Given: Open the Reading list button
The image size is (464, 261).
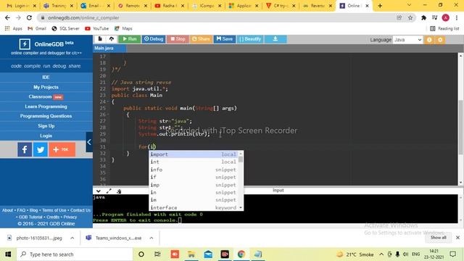Looking at the screenshot, I should (444, 28).
